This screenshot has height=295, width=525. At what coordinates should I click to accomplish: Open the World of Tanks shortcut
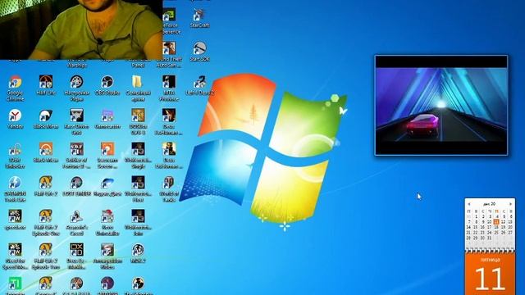[x=169, y=189]
